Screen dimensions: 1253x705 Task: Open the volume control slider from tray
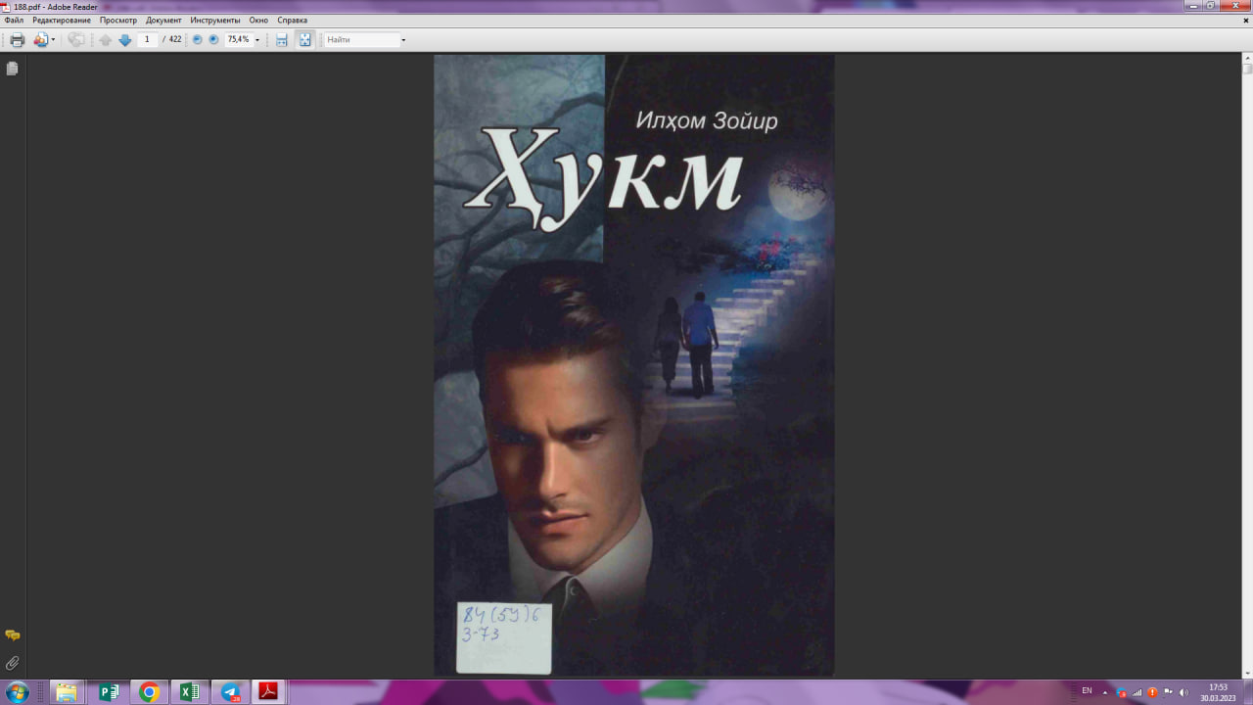1183,692
